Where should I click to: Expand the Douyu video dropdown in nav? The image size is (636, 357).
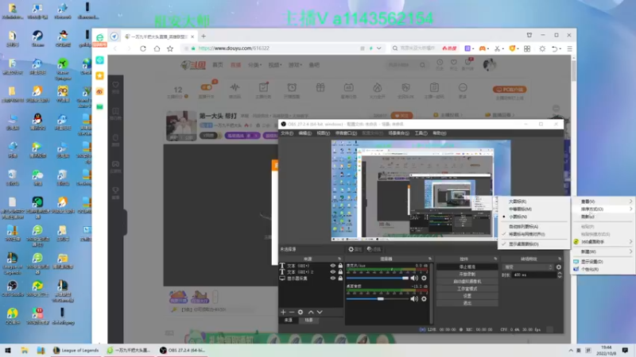[274, 65]
